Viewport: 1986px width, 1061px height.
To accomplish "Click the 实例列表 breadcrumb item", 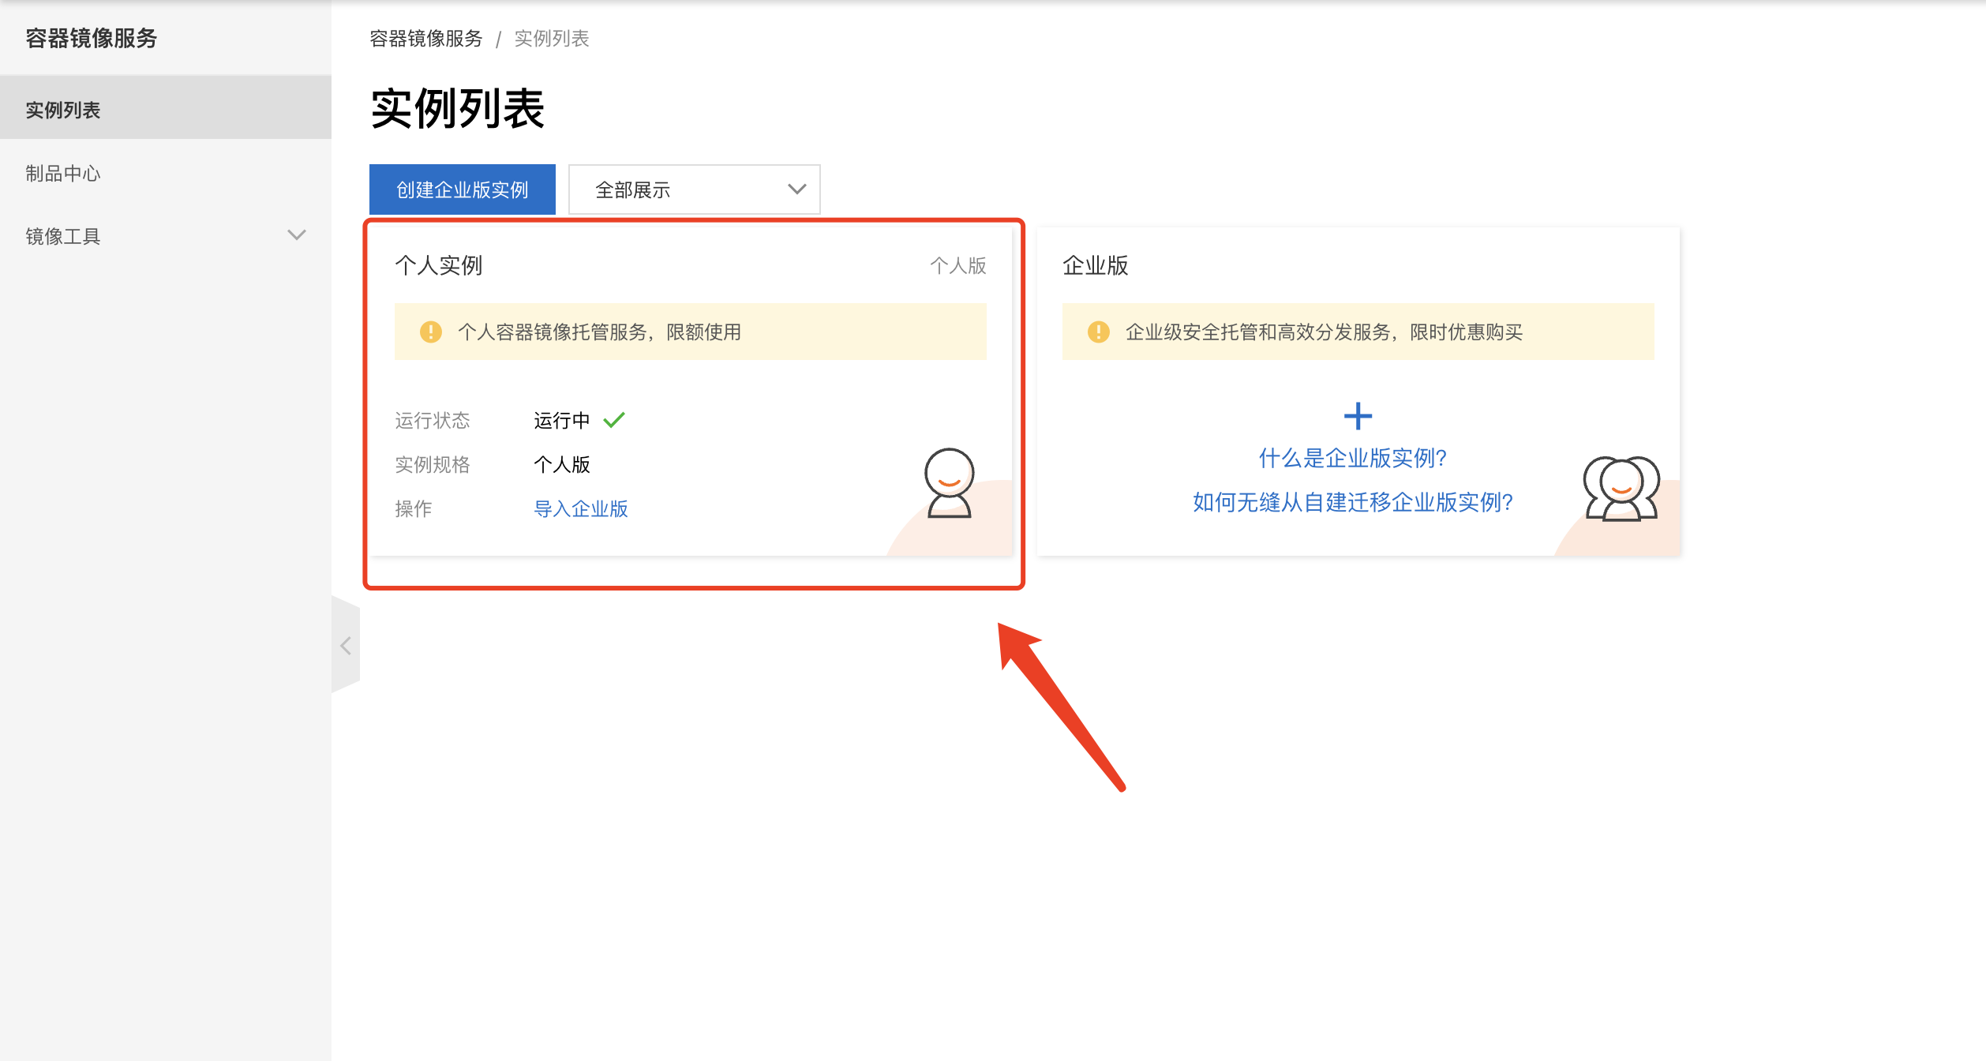I will (552, 39).
